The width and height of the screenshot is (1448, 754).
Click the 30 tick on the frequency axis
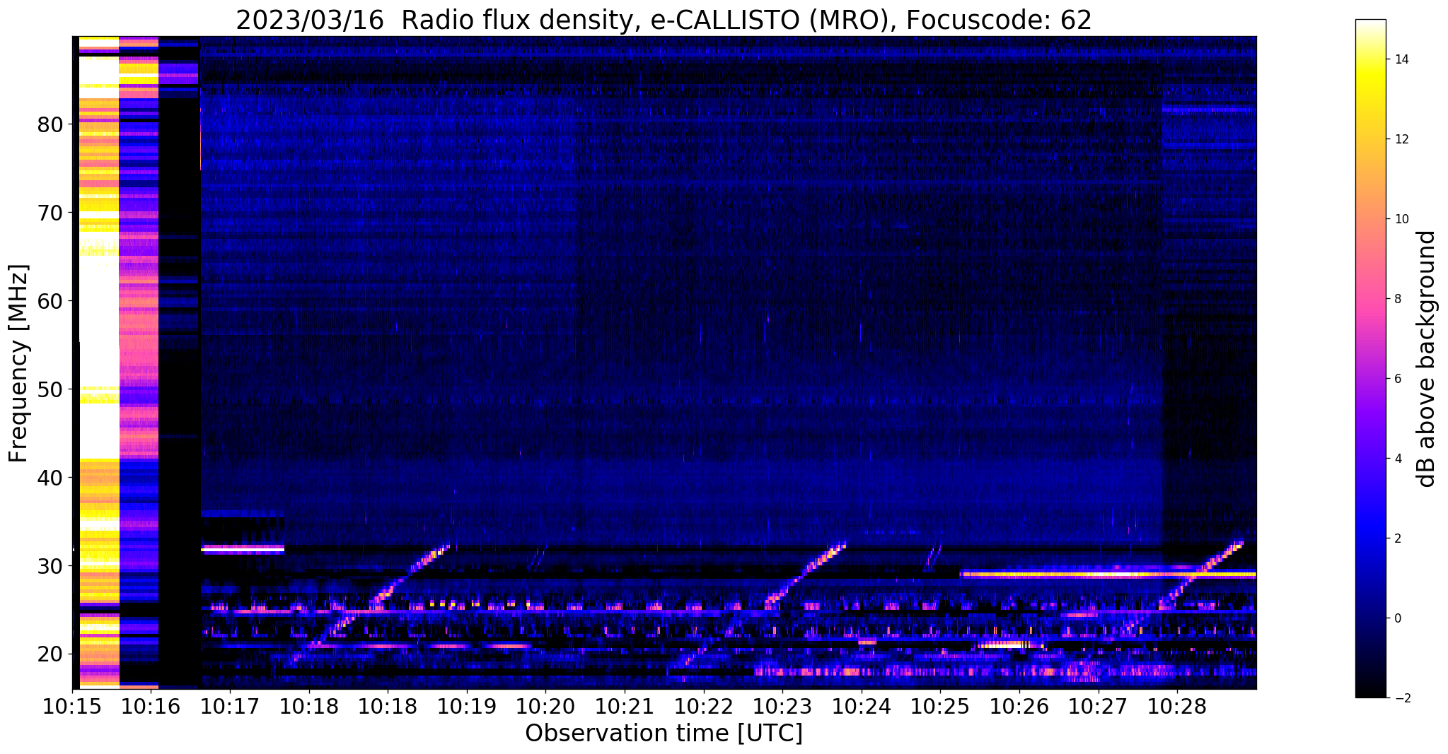pos(51,566)
